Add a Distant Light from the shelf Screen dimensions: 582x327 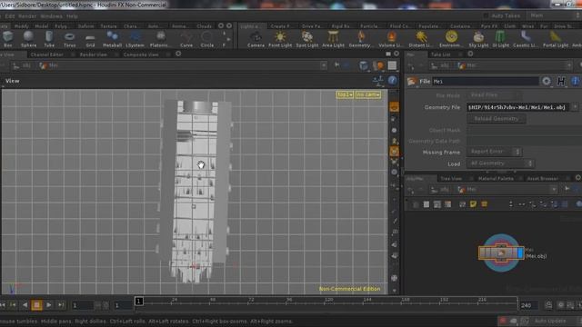point(421,39)
